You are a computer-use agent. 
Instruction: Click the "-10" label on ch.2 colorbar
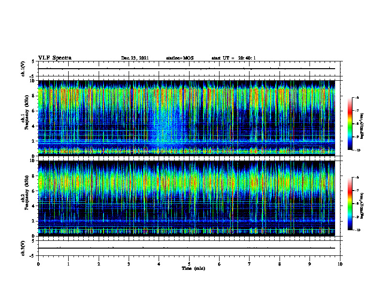(357, 230)
